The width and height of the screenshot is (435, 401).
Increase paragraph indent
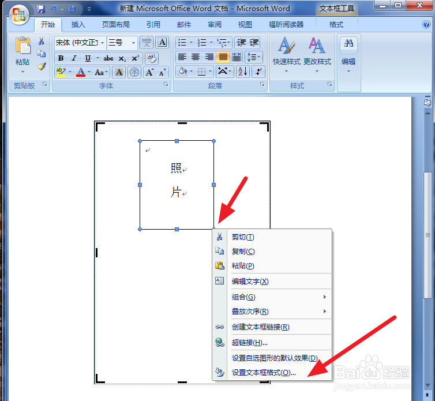click(x=254, y=43)
